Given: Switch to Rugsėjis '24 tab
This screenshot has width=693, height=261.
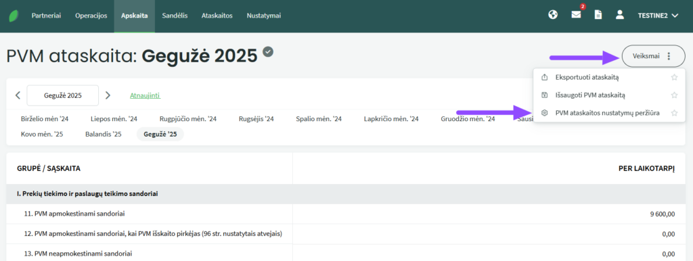Looking at the screenshot, I should tap(256, 119).
